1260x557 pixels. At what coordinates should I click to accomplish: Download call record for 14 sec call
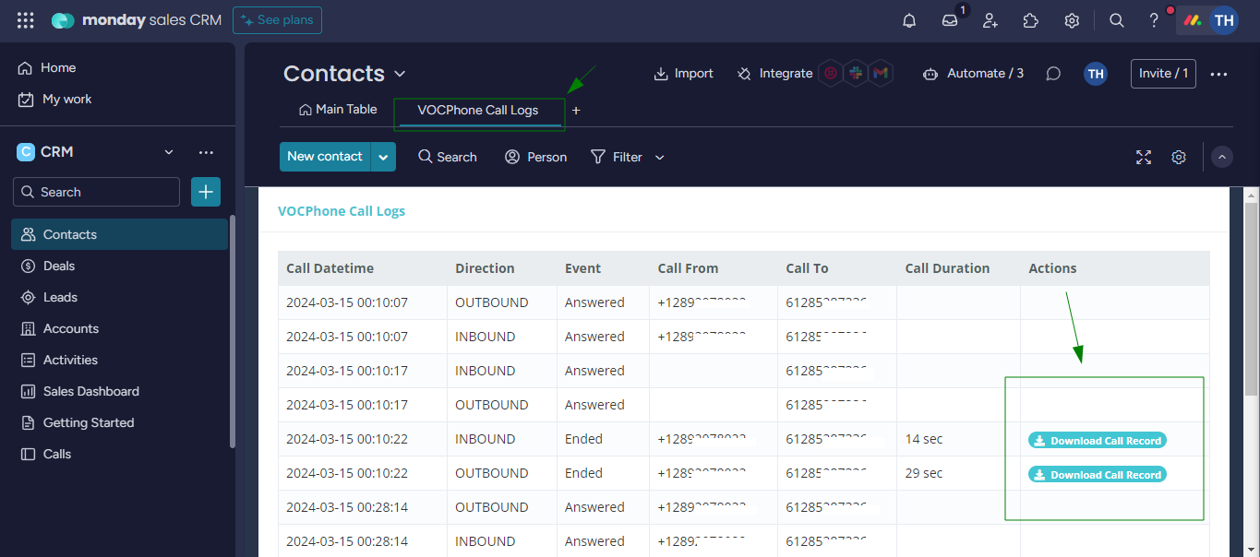click(1097, 441)
